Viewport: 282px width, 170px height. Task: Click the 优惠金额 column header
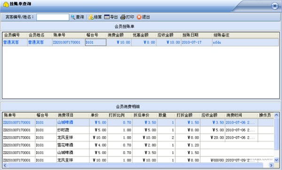click(x=144, y=35)
